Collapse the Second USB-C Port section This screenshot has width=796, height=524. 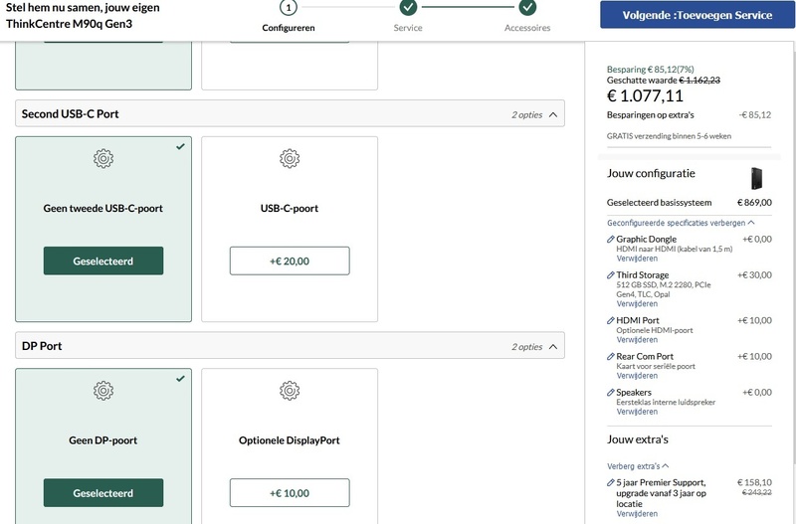(x=553, y=114)
